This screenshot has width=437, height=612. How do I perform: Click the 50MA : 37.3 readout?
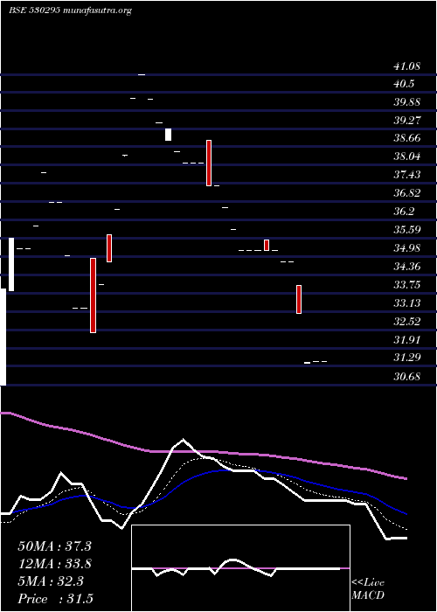54,546
